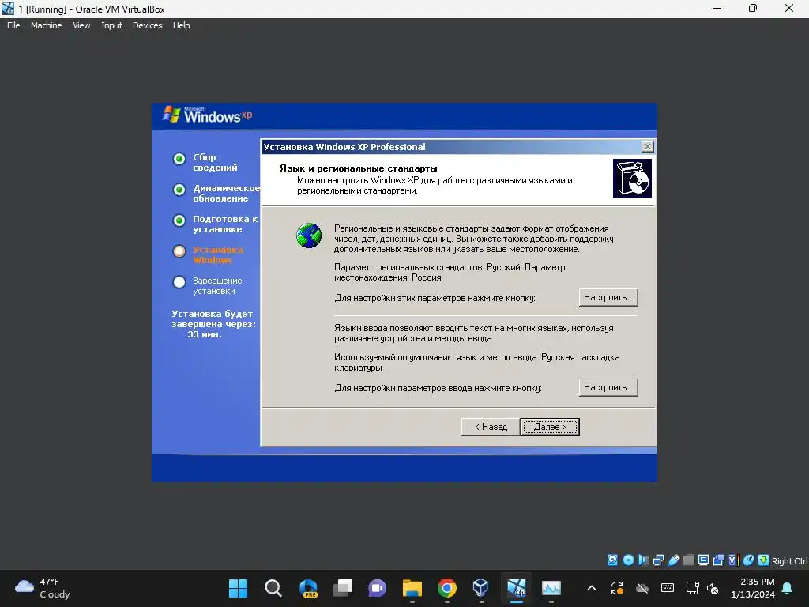Open the Windows Start menu
809x607 pixels.
coord(238,588)
